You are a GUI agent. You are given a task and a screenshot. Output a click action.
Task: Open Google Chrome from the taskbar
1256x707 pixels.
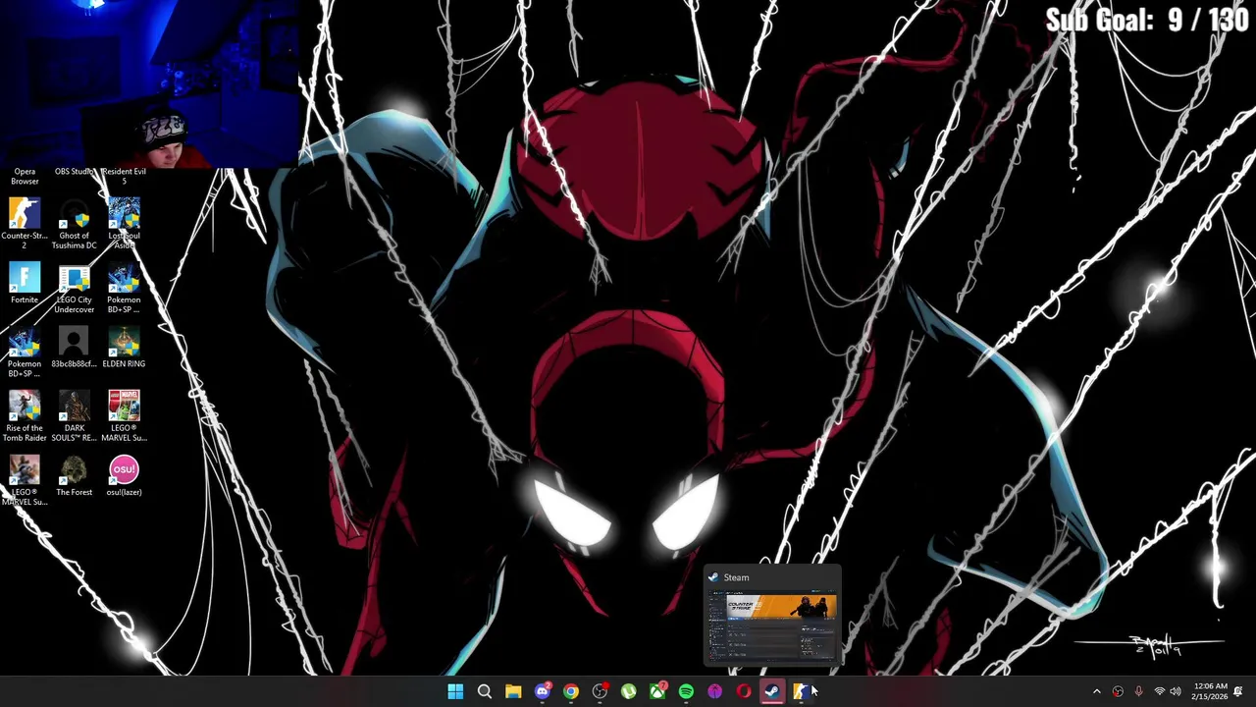click(x=570, y=691)
